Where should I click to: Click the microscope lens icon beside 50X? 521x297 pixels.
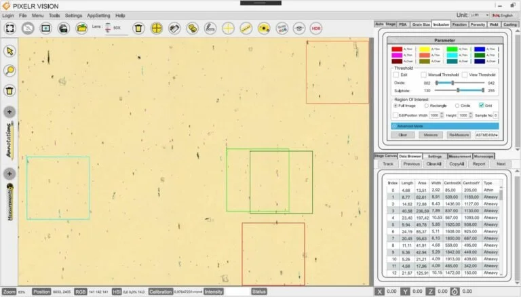click(x=108, y=28)
